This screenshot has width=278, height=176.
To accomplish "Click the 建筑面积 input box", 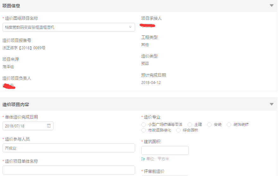I will coord(165,150).
